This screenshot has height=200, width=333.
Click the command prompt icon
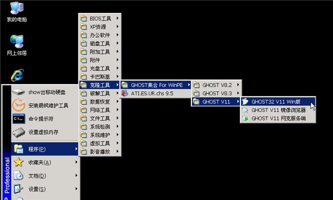click(x=18, y=118)
